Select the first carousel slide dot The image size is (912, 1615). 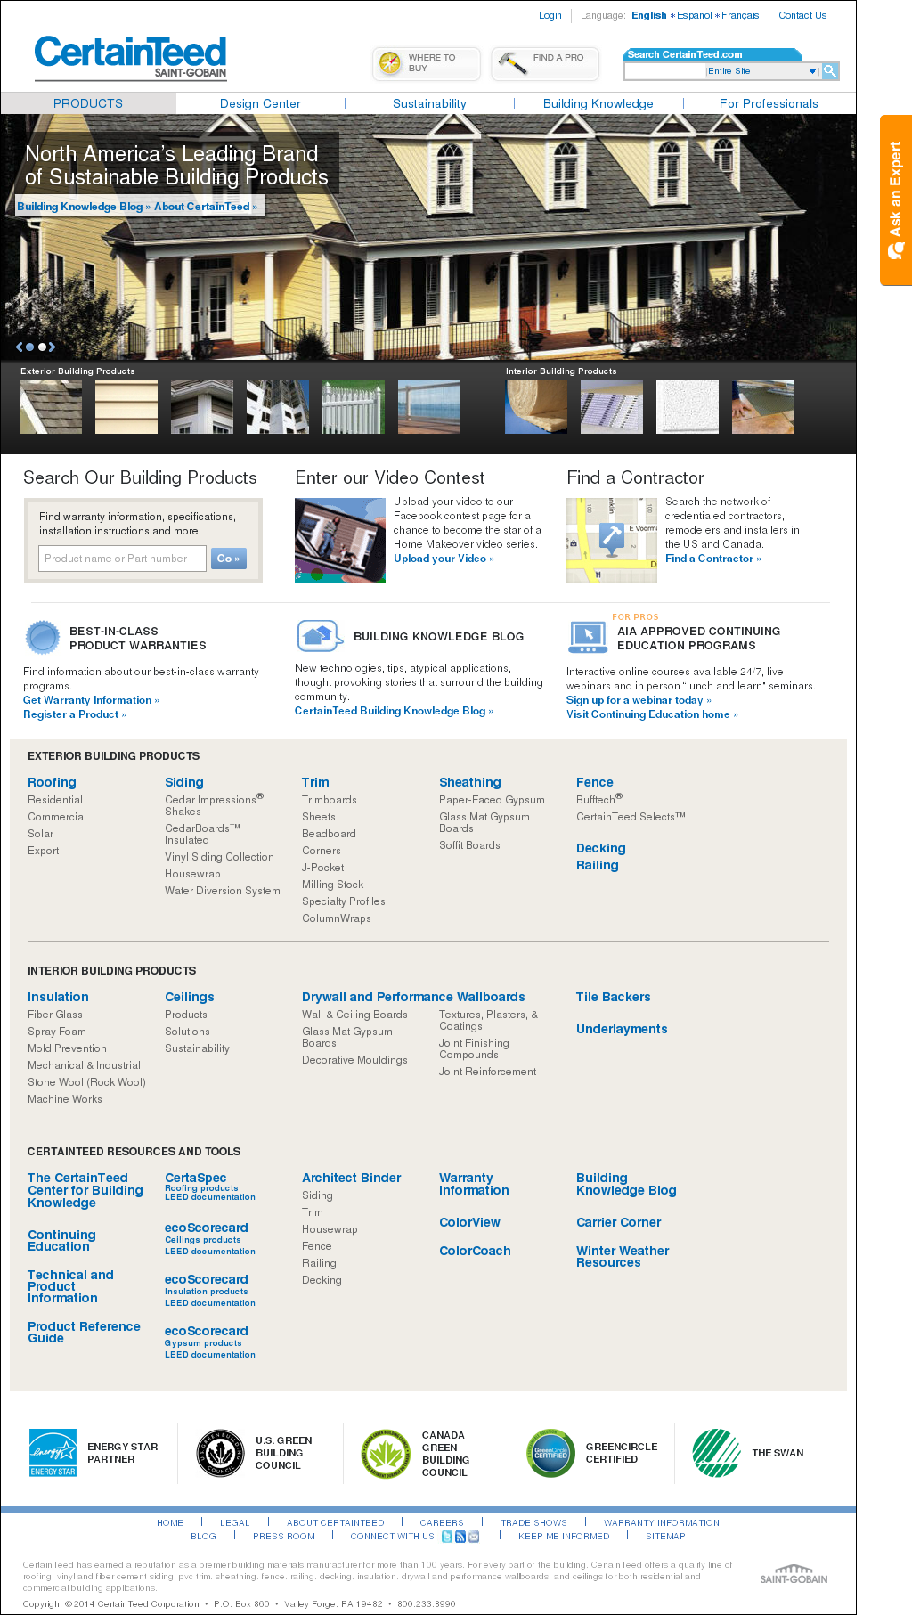pos(29,347)
